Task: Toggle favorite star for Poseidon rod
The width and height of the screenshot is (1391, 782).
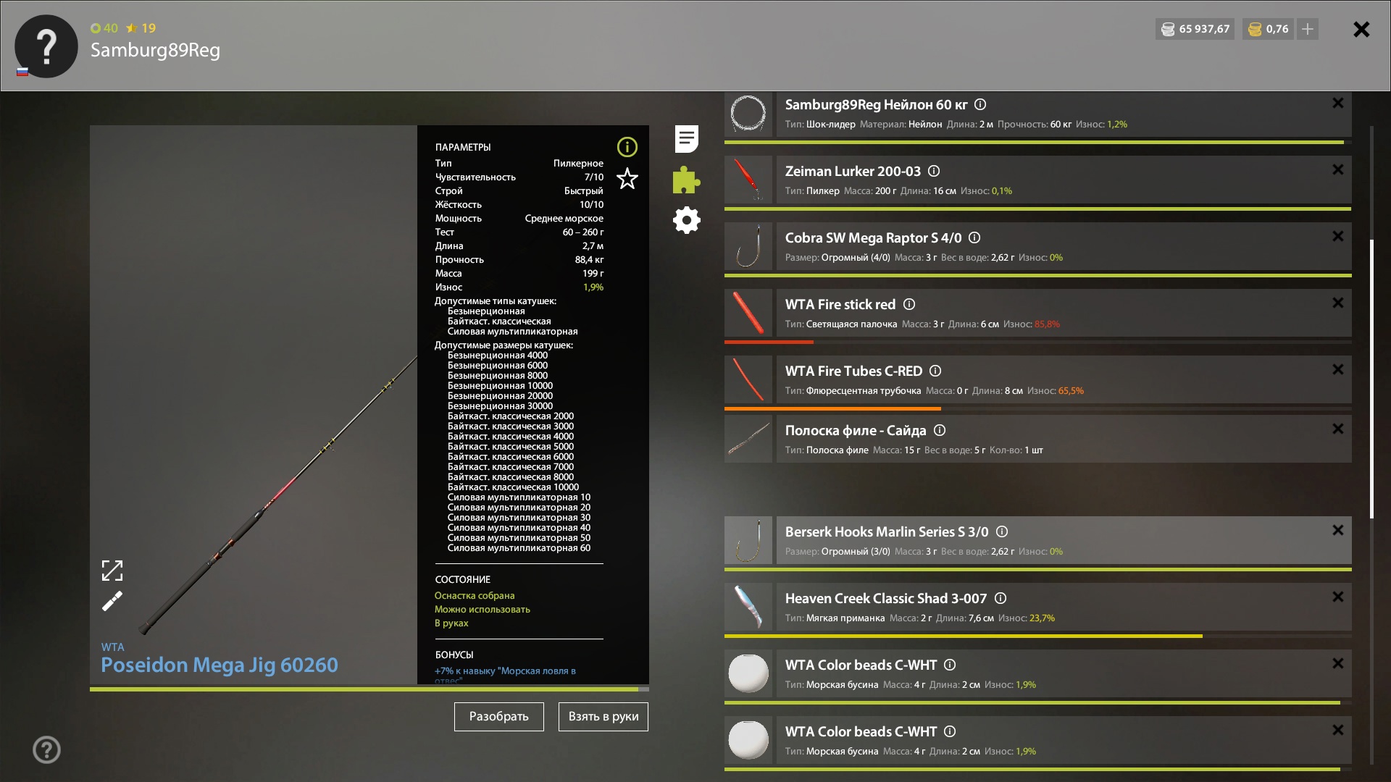Action: tap(627, 178)
